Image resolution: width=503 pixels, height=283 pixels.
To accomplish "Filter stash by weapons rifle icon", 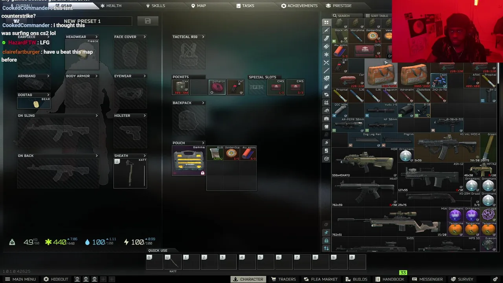I will [326, 30].
